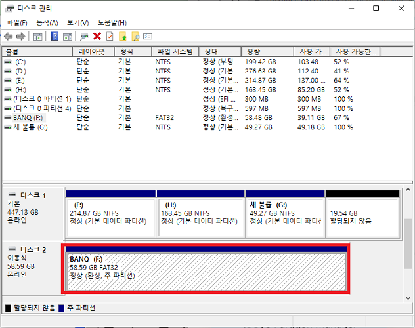
Task: Select the 새 볼륨 (G:) partition block
Action: (x=285, y=213)
